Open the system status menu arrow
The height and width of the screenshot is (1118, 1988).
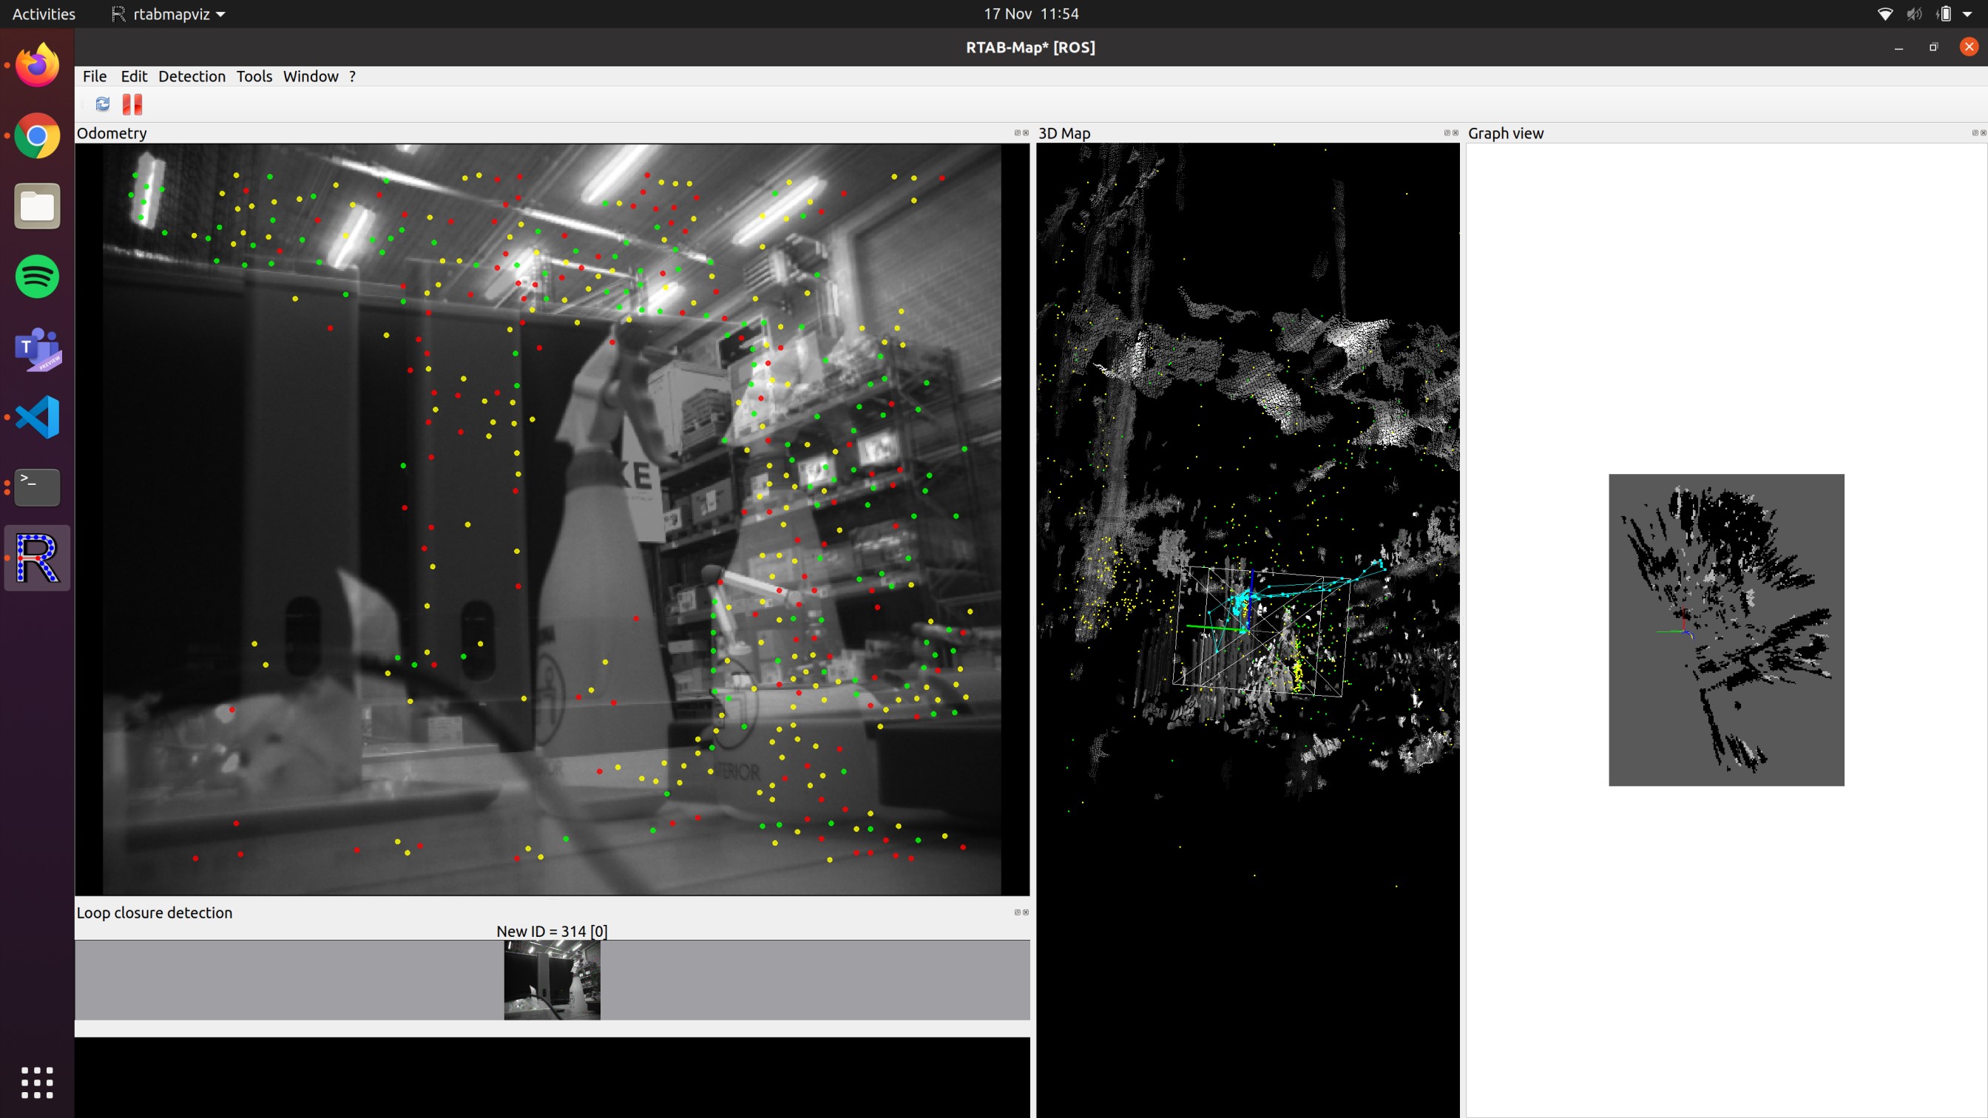coord(1967,14)
